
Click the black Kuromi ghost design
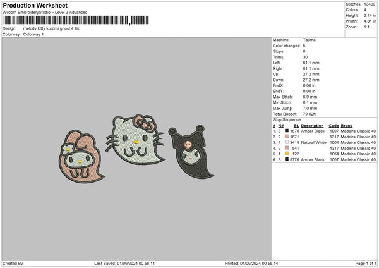(x=191, y=152)
